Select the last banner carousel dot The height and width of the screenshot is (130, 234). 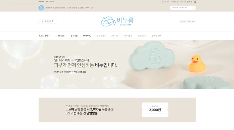[122, 86]
